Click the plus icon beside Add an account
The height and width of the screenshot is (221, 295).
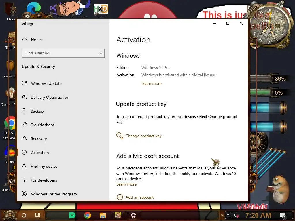pos(120,197)
